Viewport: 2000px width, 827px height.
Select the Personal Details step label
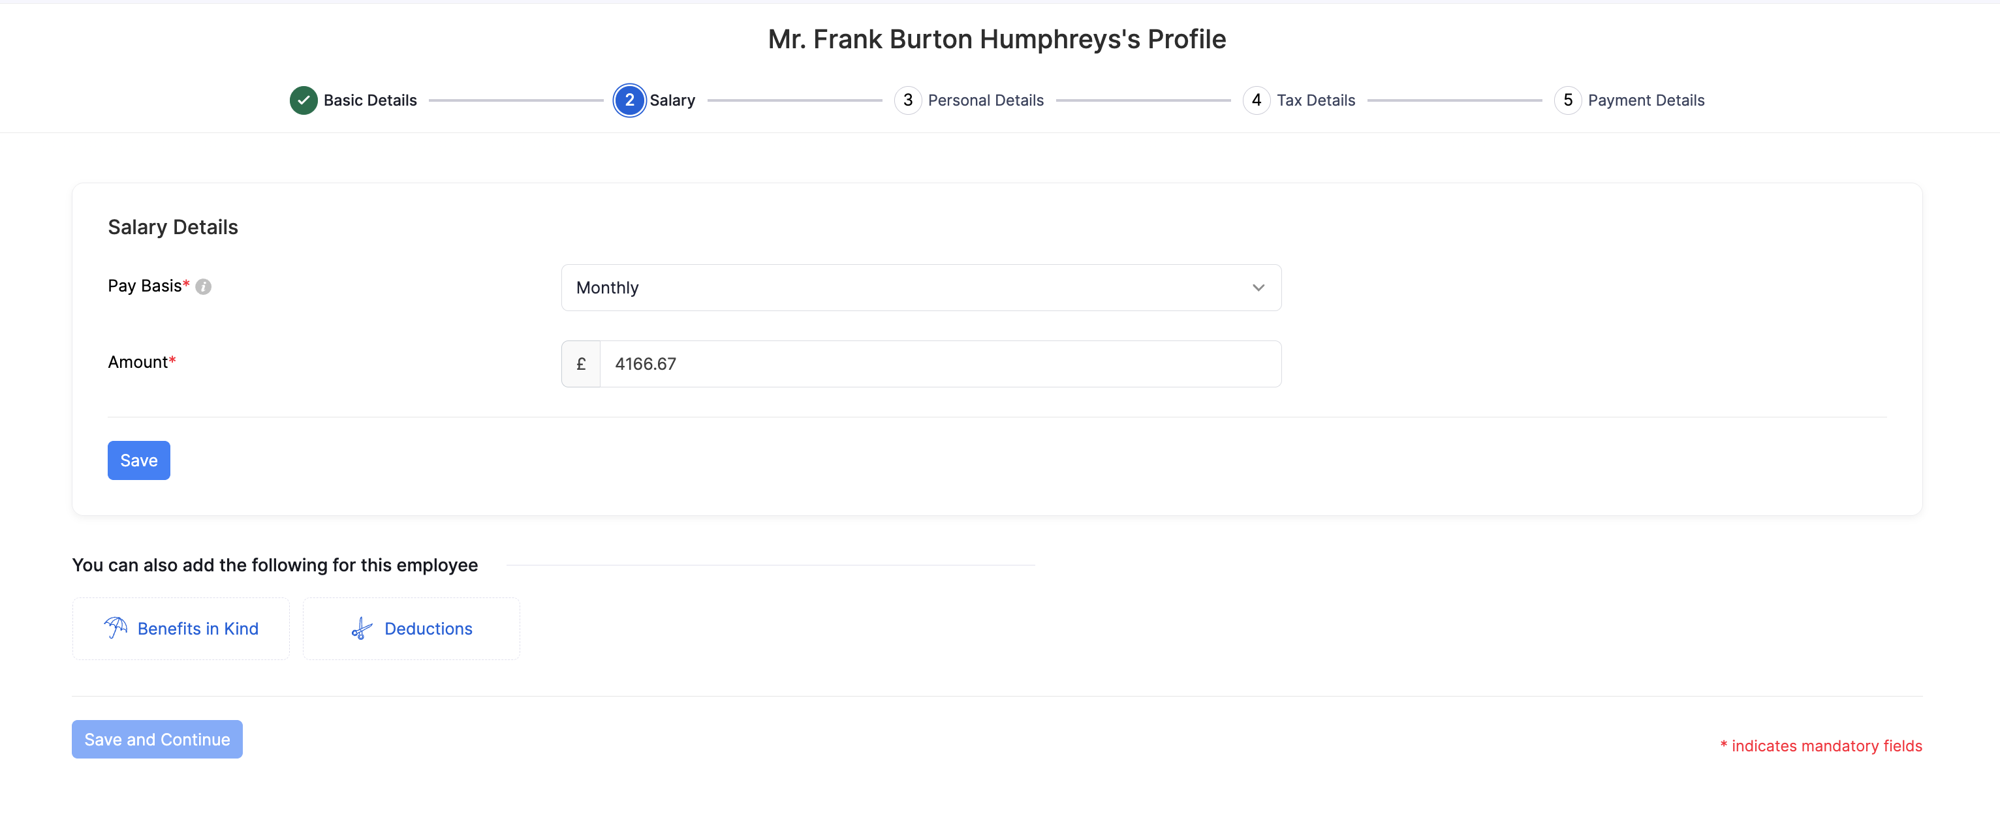985,100
